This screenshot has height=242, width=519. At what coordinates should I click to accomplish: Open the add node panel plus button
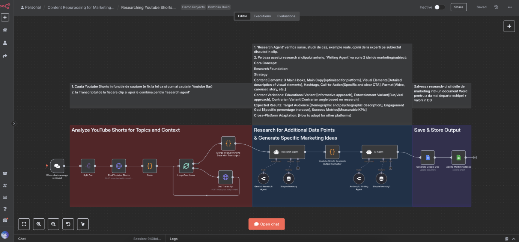(509, 26)
